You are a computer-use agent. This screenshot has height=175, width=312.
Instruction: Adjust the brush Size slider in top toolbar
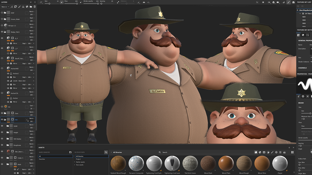52,4
